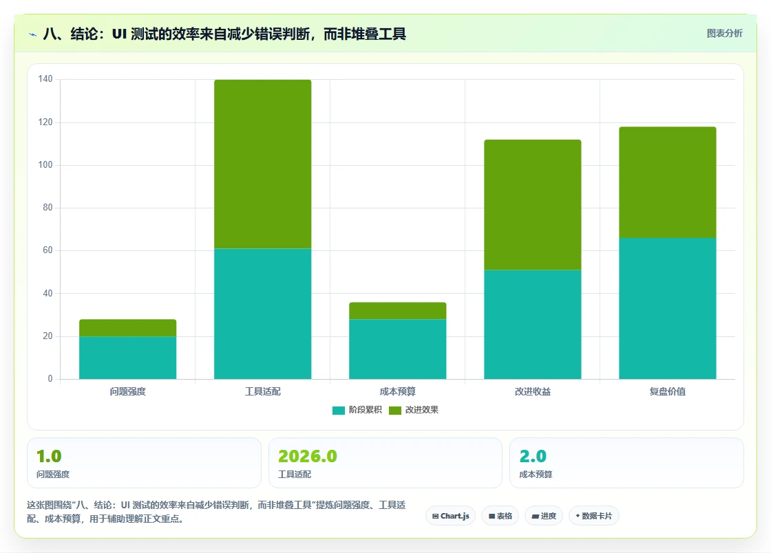Screen dimensions: 771x553
Task: Toggle the 阶段累积 legend swatch
Action: pyautogui.click(x=338, y=410)
